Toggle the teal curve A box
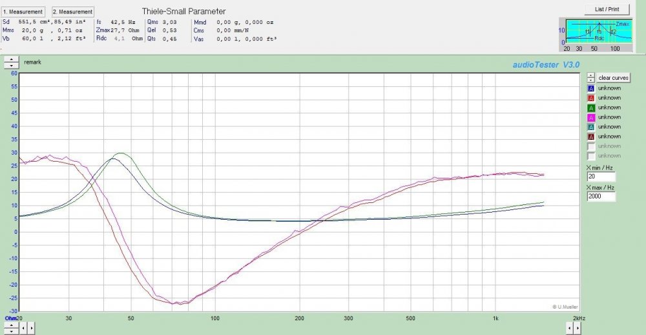 pyautogui.click(x=590, y=127)
